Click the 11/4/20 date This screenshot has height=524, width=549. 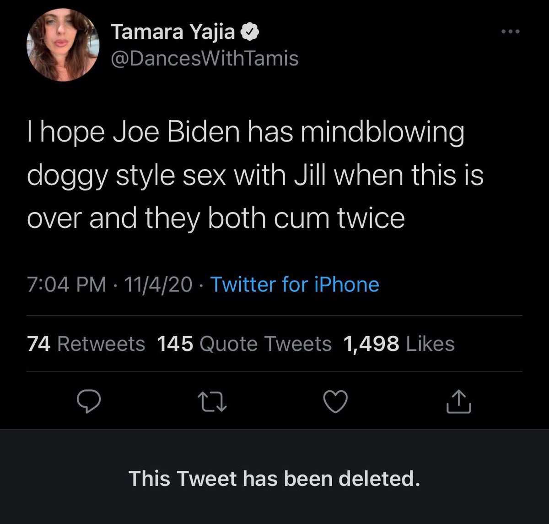(x=158, y=284)
